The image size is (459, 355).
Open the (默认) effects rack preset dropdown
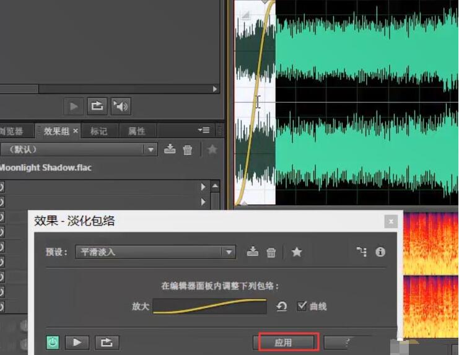79,149
